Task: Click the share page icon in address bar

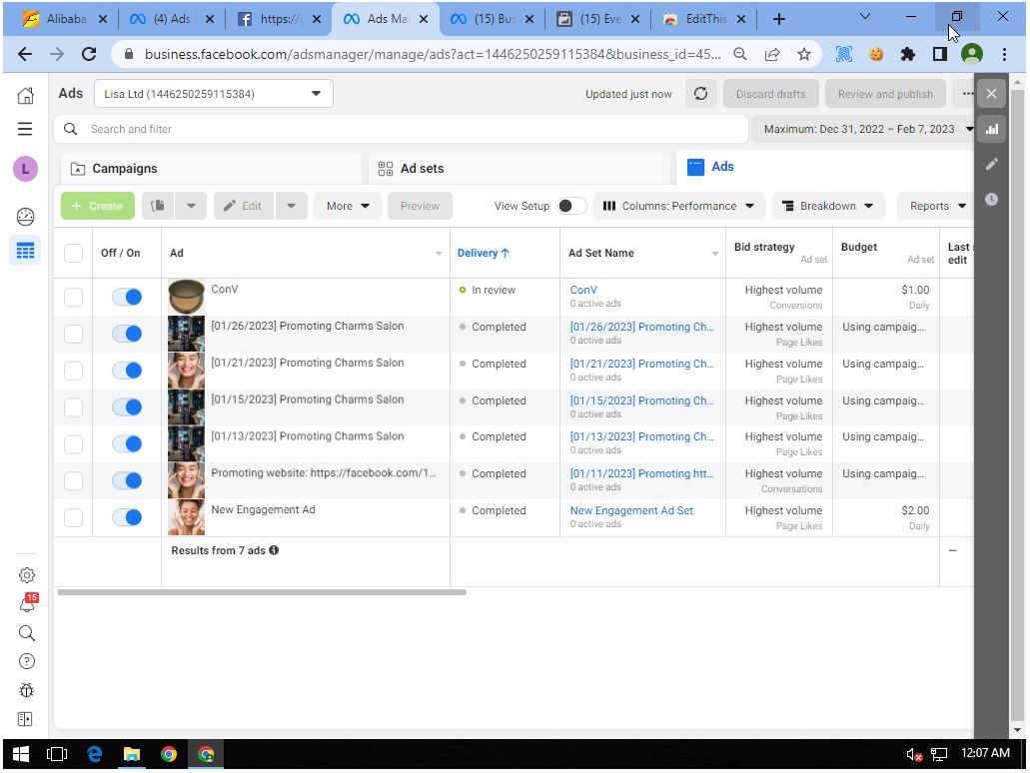Action: pyautogui.click(x=772, y=55)
